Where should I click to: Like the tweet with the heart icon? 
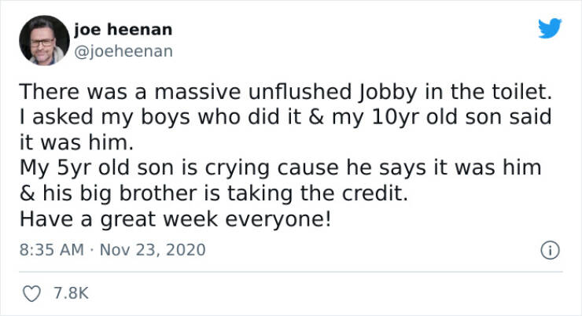(31, 294)
